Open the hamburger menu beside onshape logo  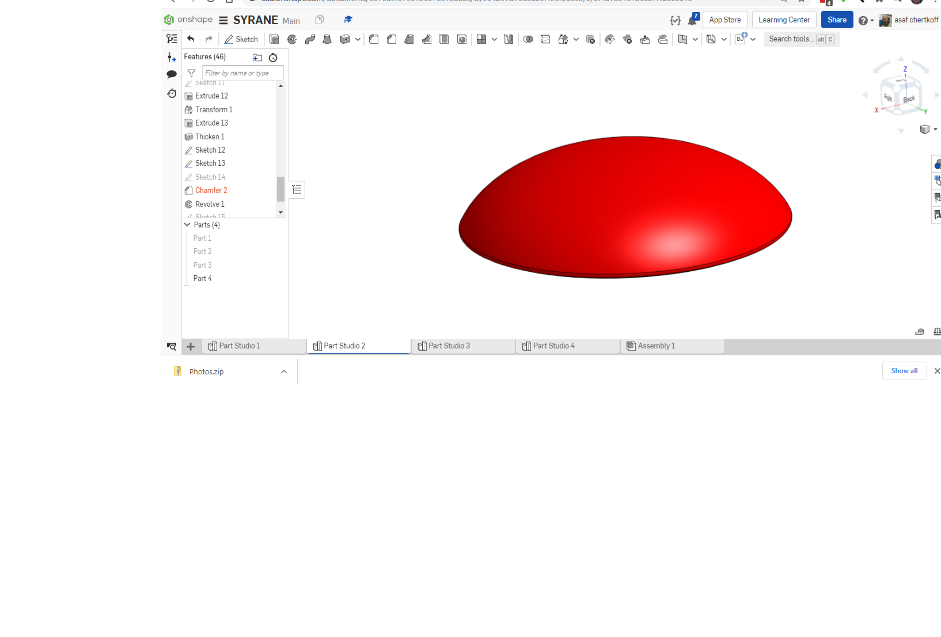(x=223, y=20)
